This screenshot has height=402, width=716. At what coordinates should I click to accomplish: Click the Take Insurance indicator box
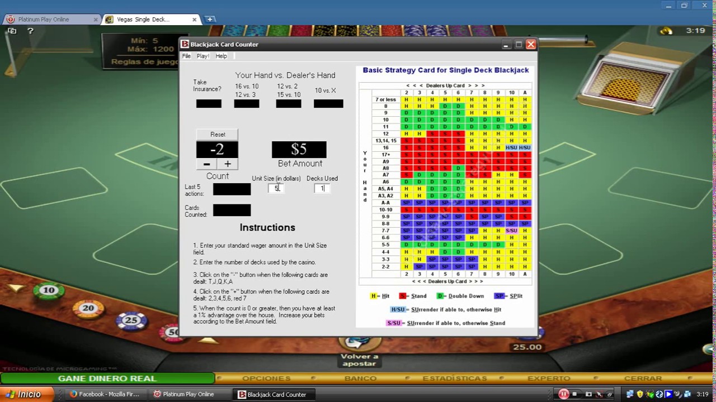pos(209,103)
